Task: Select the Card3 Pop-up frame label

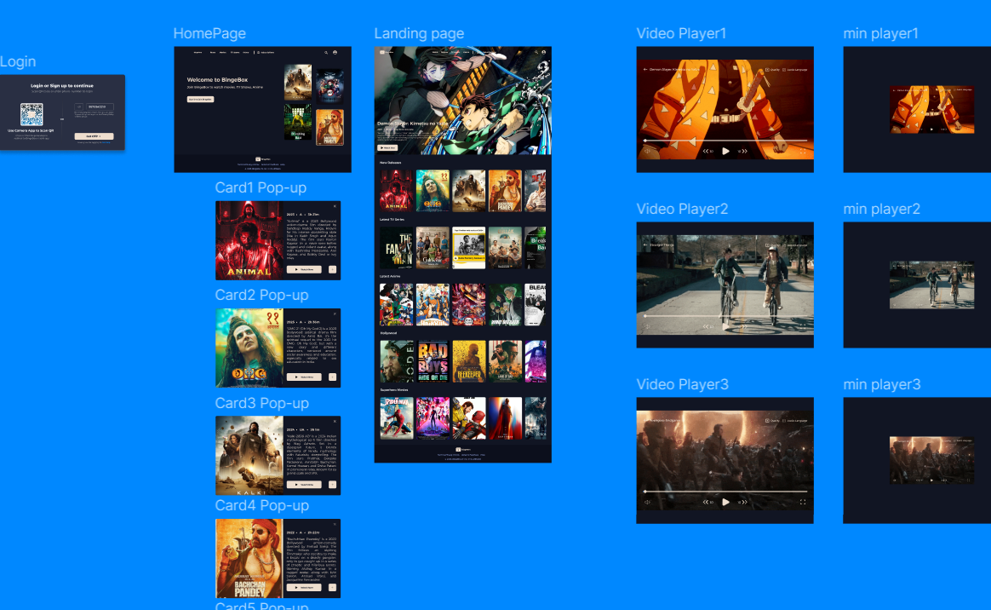Action: point(261,403)
